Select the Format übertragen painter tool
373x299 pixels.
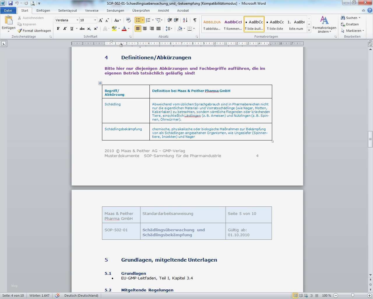click(34, 31)
